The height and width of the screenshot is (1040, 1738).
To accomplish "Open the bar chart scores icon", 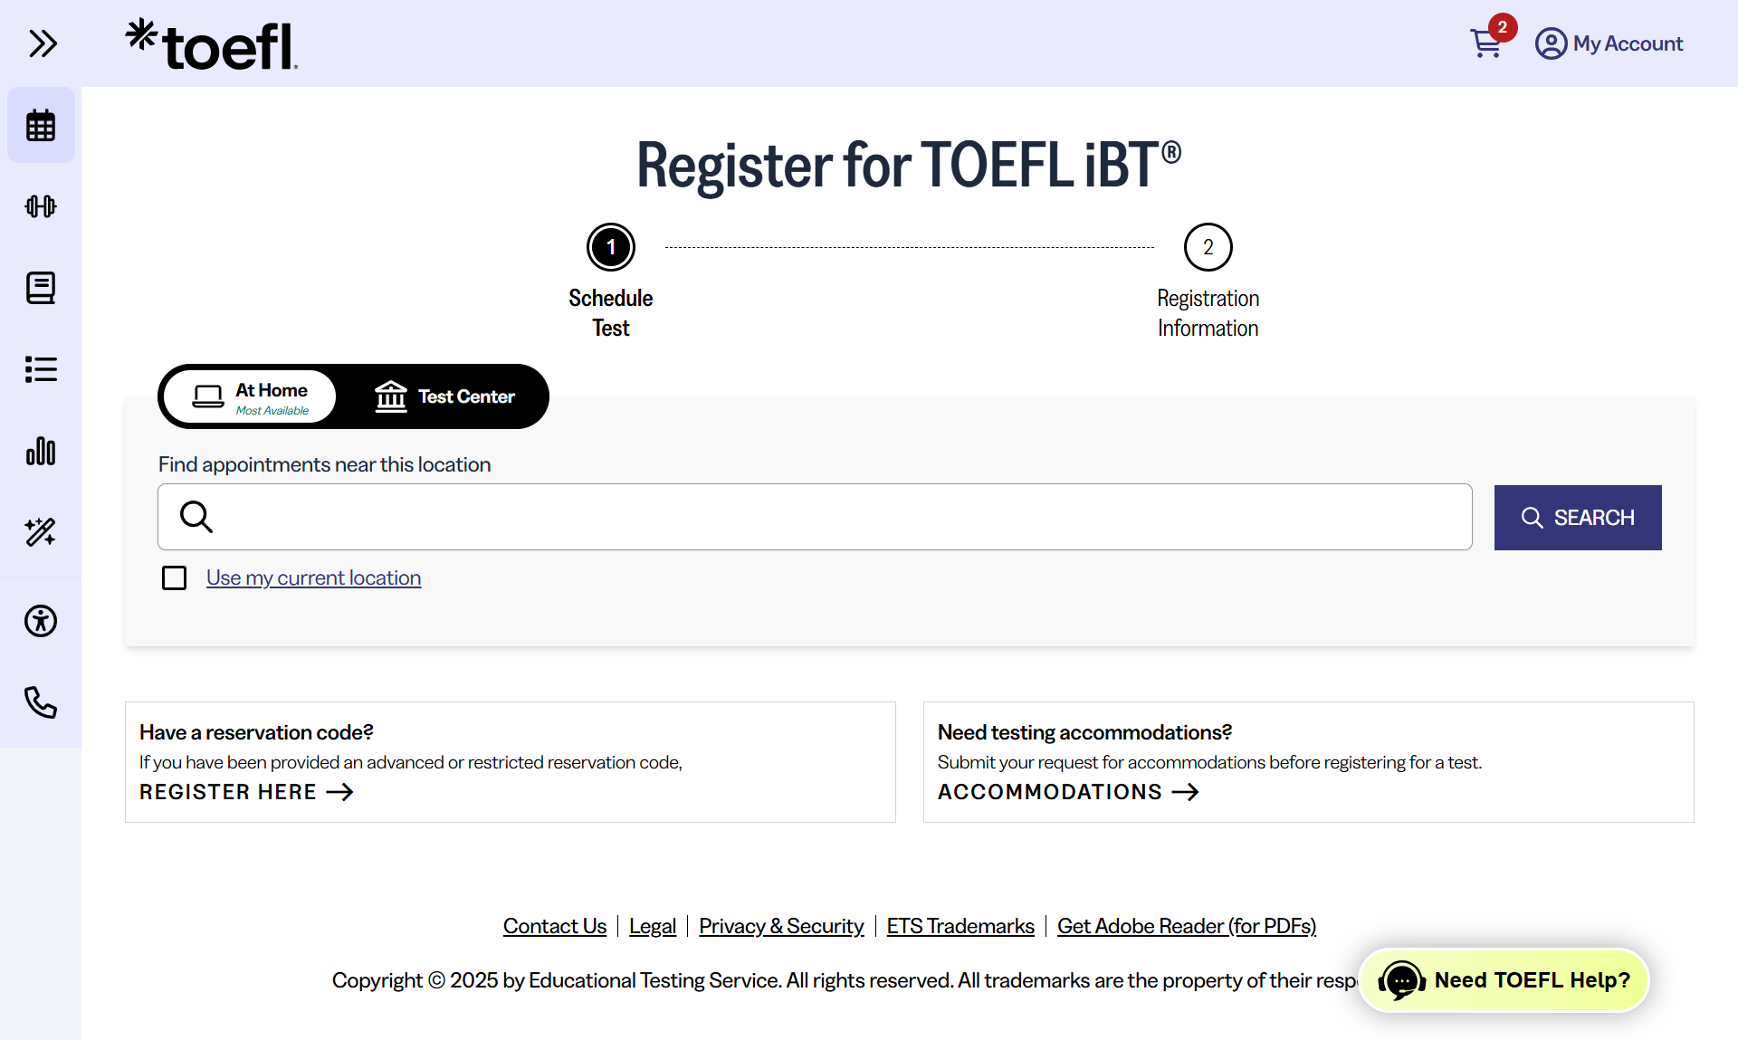I will coord(41,451).
